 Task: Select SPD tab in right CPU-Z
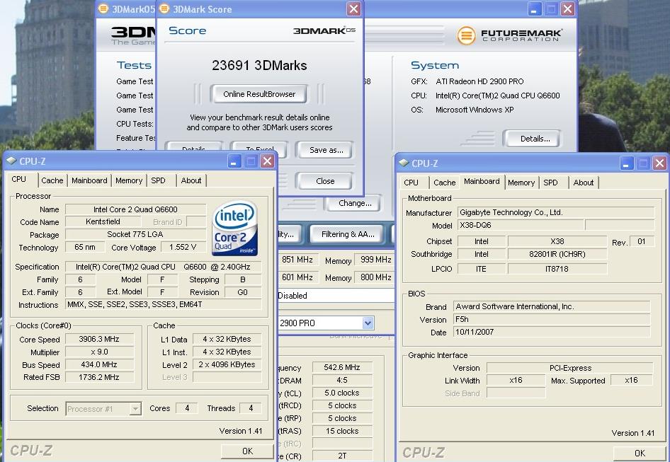pos(550,183)
